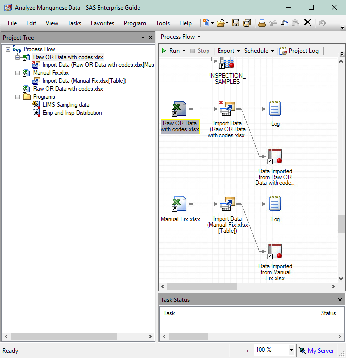Select the Manual Fix.xlsx Excel node in flow
Image resolution: width=346 pixels, height=358 pixels.
179,204
